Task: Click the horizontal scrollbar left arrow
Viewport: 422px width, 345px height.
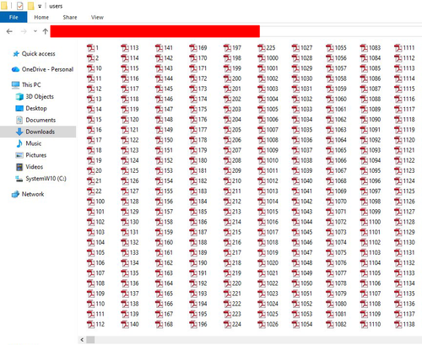Action: point(82,340)
